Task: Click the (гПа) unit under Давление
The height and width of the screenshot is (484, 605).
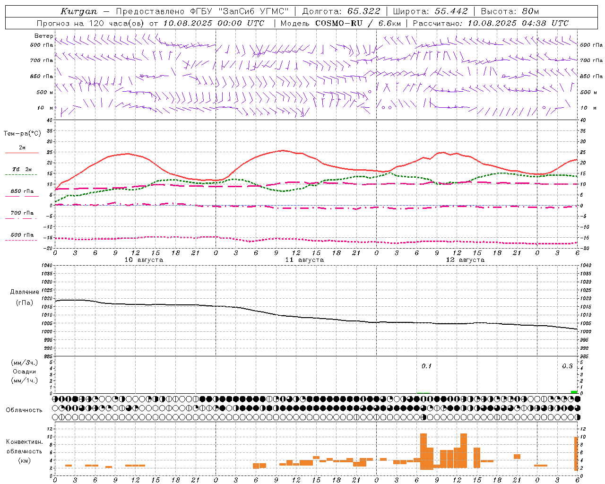Action: [x=25, y=302]
